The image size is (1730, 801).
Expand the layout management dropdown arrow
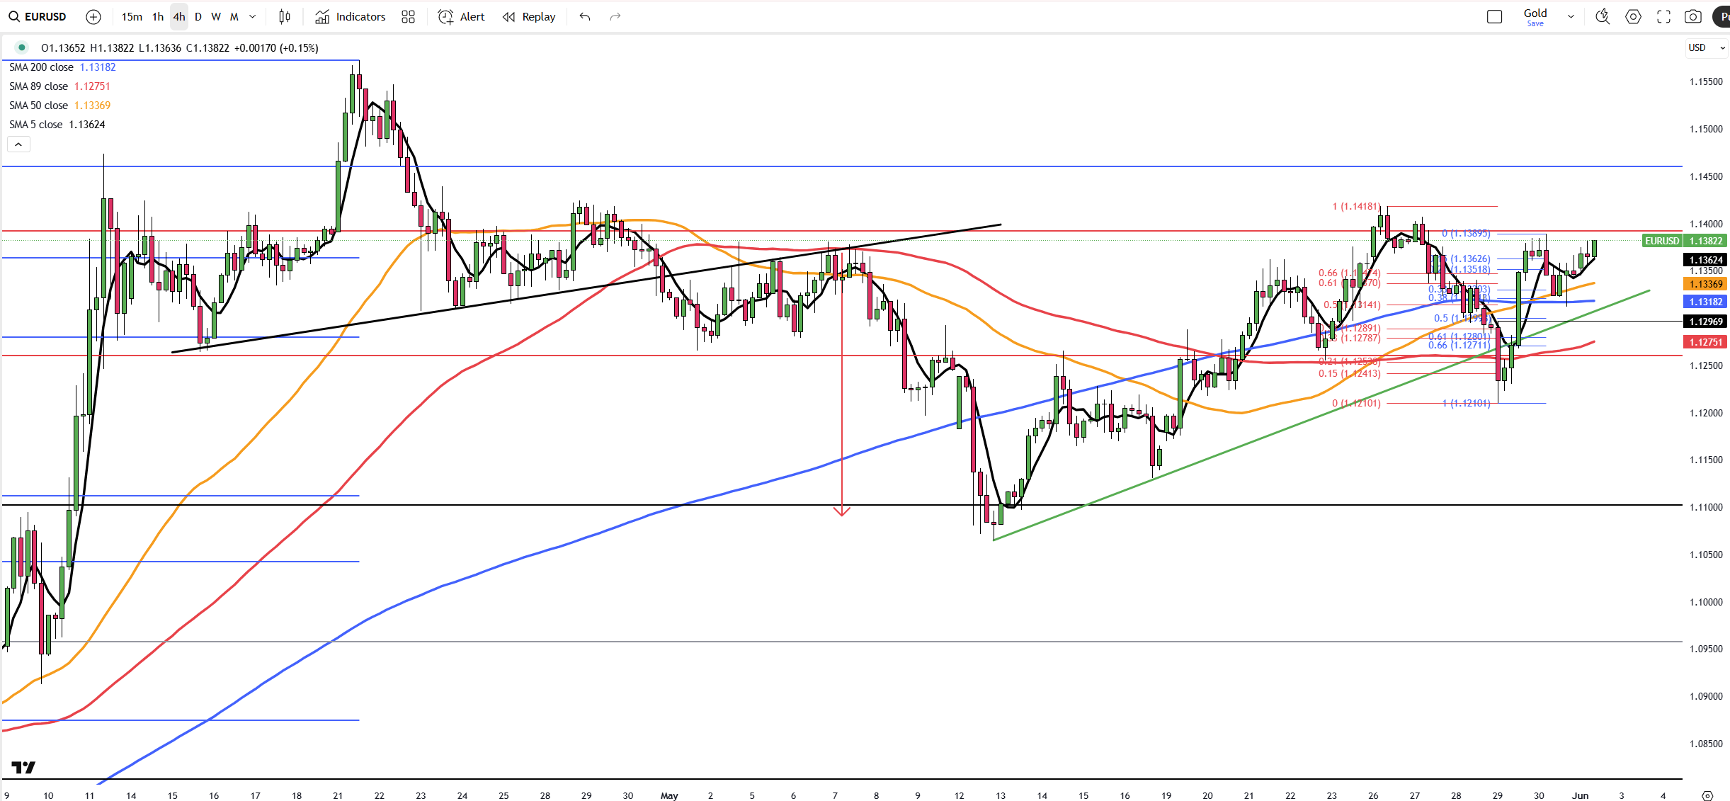pyautogui.click(x=1571, y=16)
